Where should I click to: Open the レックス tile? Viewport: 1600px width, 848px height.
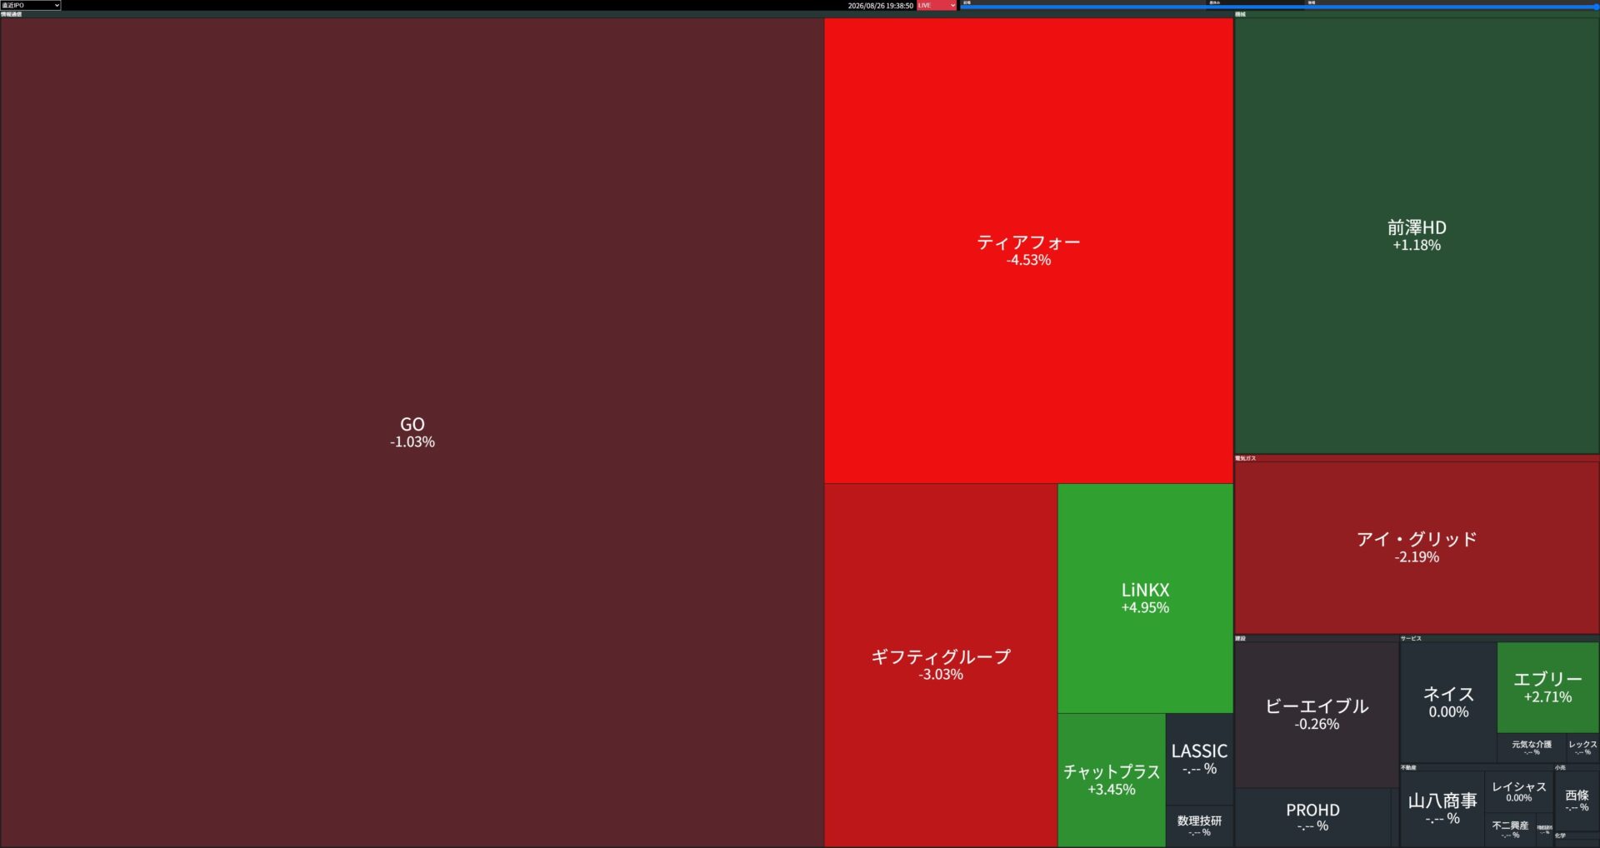point(1582,748)
